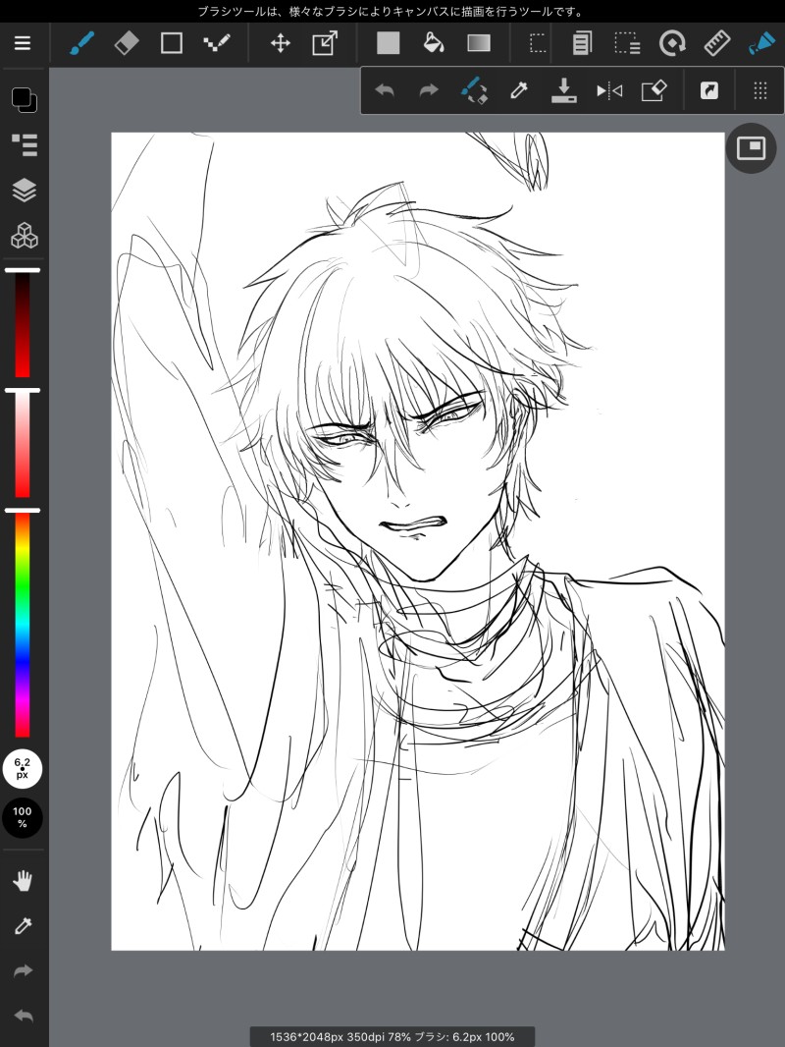Viewport: 785px width, 1047px height.
Task: Open the export arrow shortcut icon
Action: [x=709, y=90]
